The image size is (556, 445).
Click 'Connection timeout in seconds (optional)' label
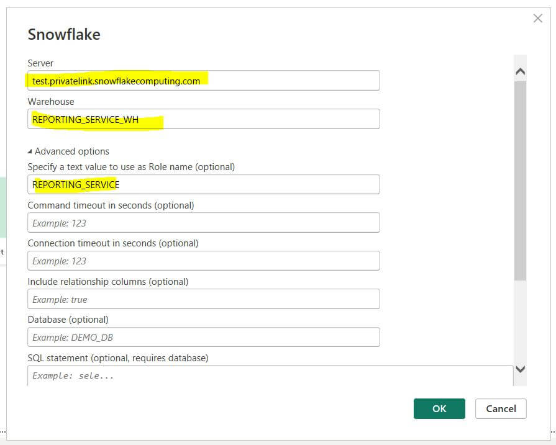[x=113, y=243]
